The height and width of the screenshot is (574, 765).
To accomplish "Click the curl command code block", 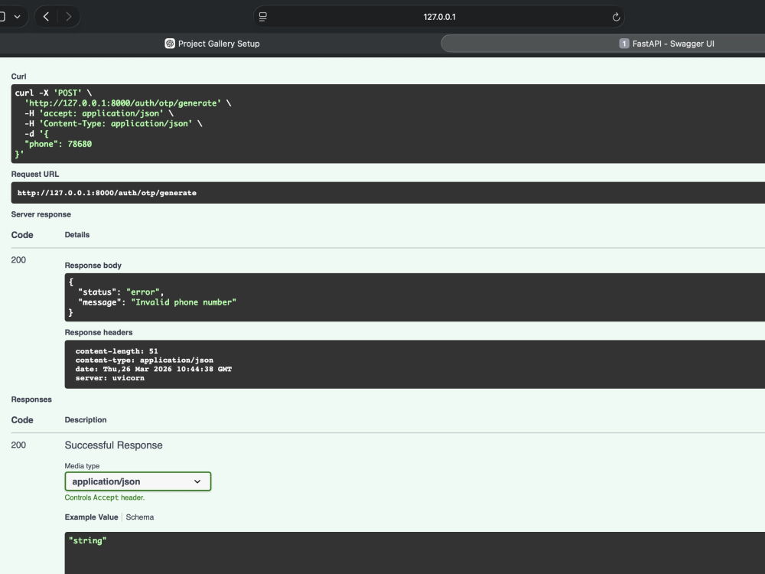I will point(388,123).
